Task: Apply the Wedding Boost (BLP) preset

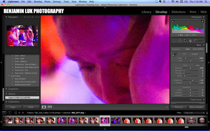Action: tap(23, 85)
